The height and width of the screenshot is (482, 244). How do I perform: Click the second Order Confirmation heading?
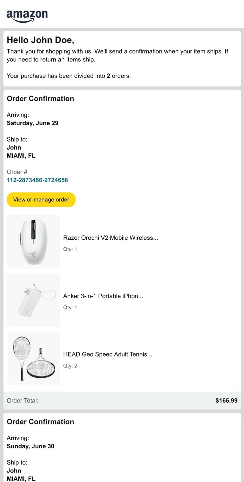(40, 422)
